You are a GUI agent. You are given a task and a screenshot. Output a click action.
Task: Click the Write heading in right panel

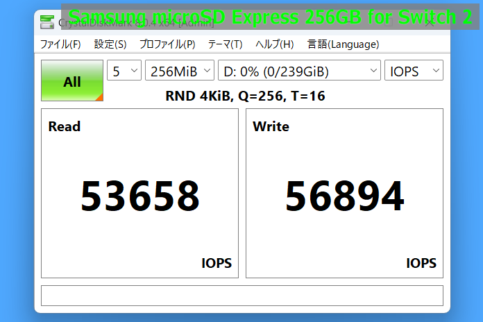pyautogui.click(x=271, y=126)
